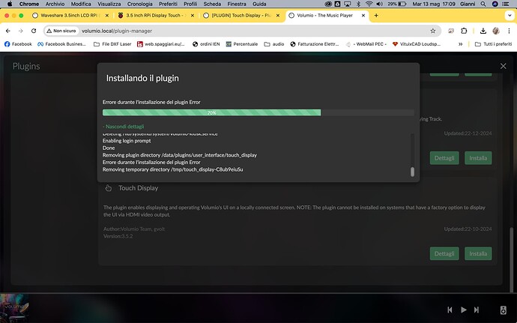Image resolution: width=517 pixels, height=323 pixels.
Task: Switch to [PLUGIN] Touch Display tab
Action: [x=241, y=15]
